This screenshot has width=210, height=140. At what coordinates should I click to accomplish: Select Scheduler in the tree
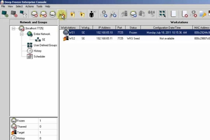(39, 56)
